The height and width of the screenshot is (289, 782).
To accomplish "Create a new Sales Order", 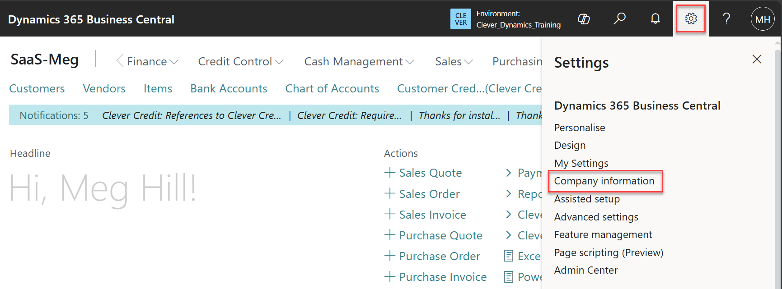I will coord(429,194).
